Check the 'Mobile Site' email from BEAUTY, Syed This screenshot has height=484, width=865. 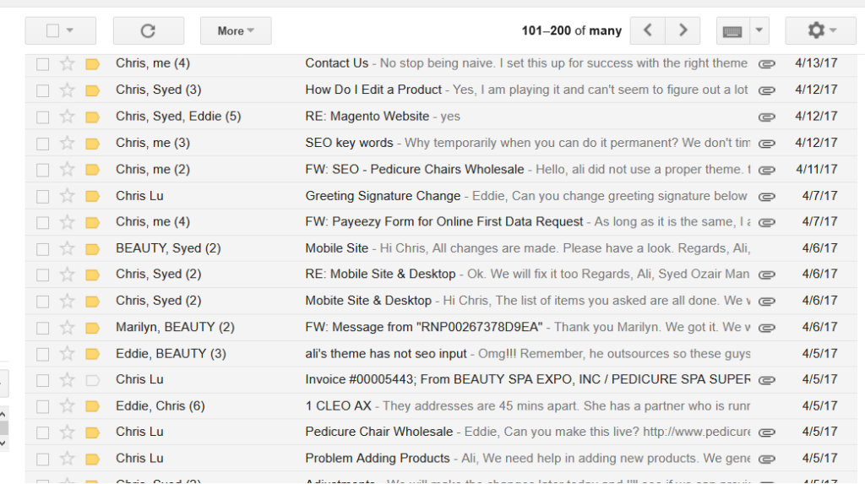tap(43, 248)
